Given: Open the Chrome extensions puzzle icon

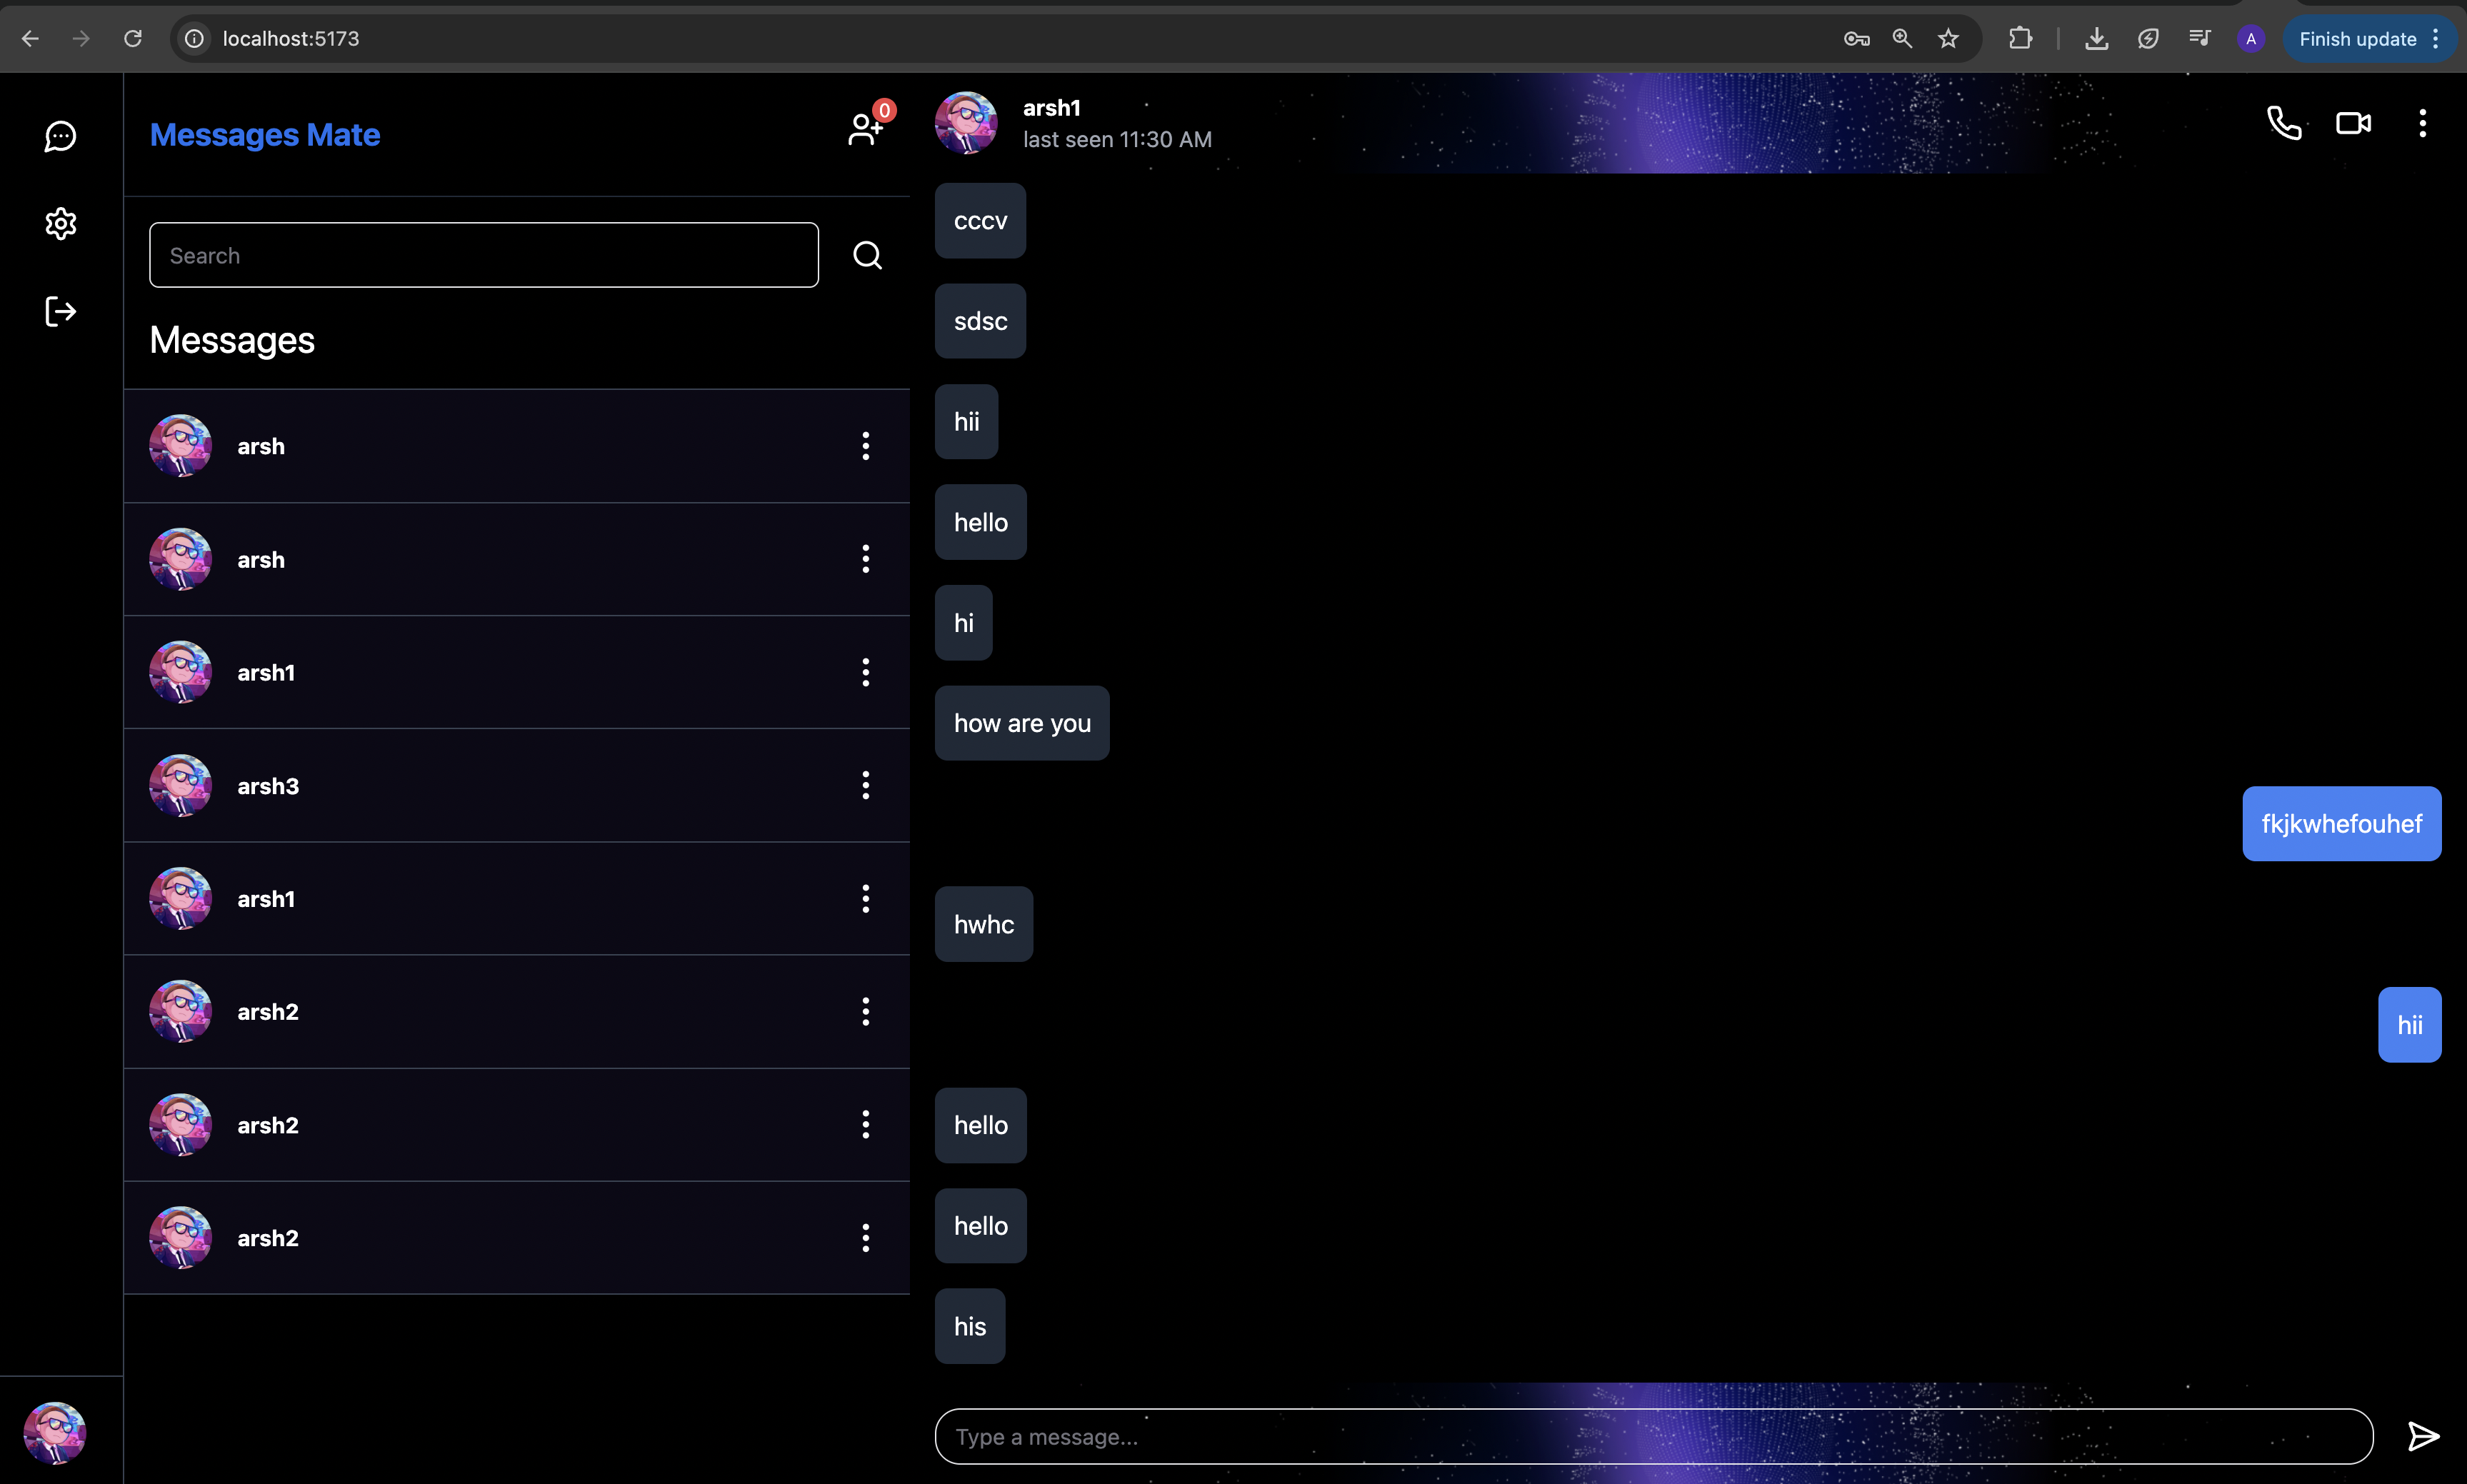Looking at the screenshot, I should (x=2019, y=38).
